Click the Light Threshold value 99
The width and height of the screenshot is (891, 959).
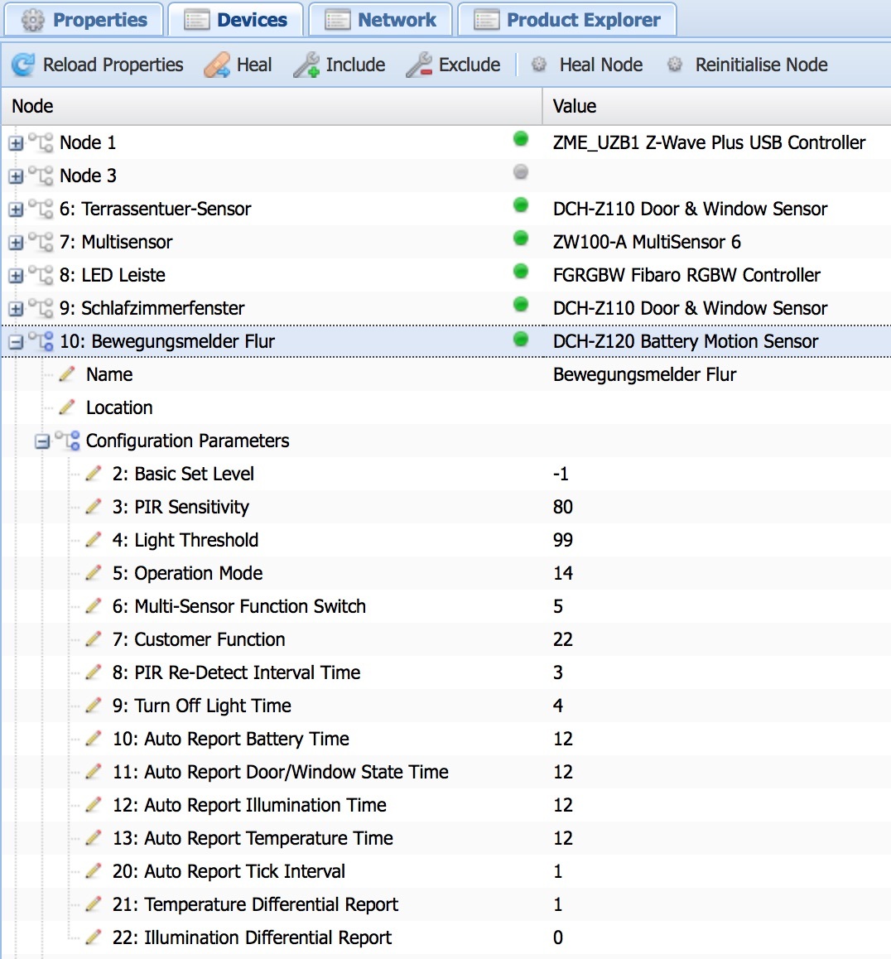point(563,540)
